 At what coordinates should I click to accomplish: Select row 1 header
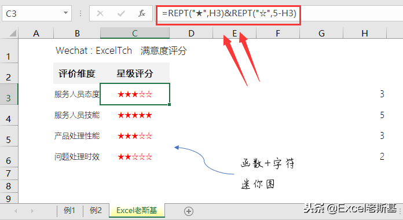9,51
